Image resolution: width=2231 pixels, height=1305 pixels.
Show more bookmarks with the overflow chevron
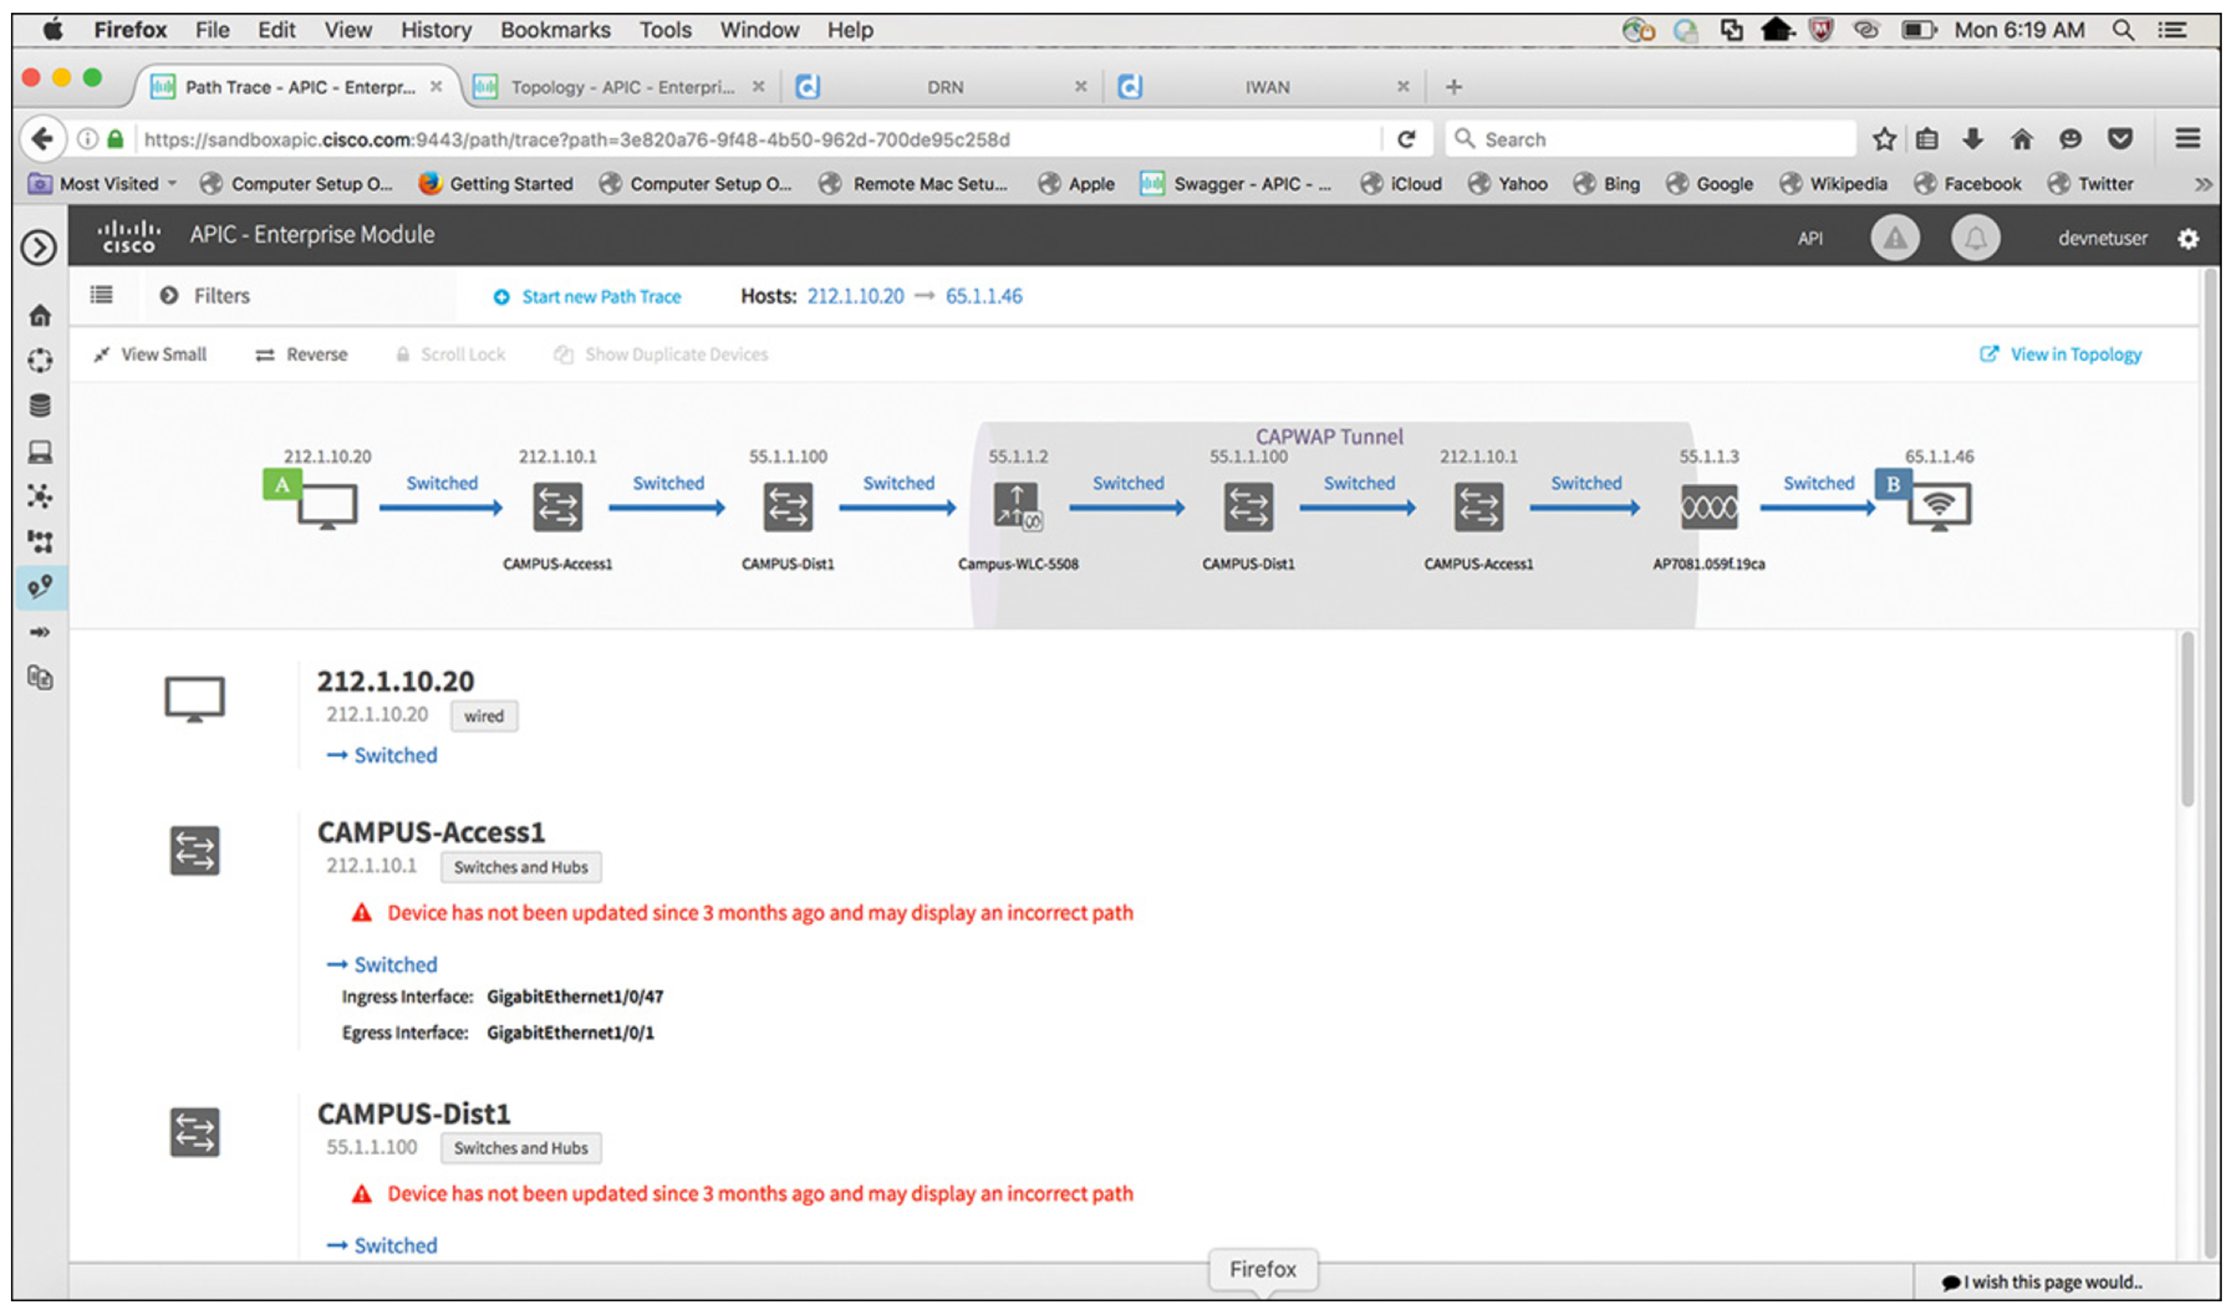[2204, 184]
